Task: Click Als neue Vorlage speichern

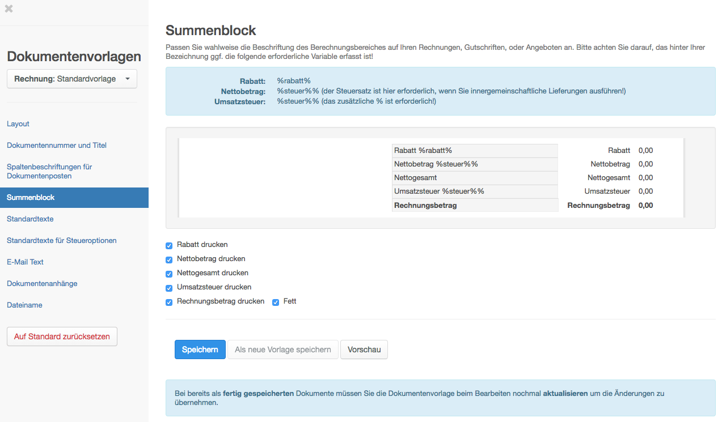Action: (282, 350)
